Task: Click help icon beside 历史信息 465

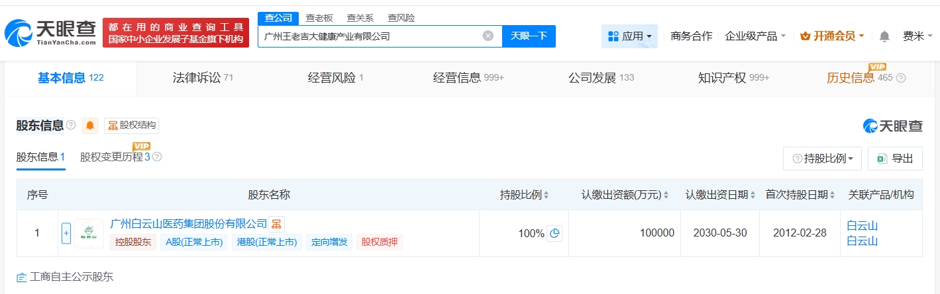Action: tap(901, 78)
